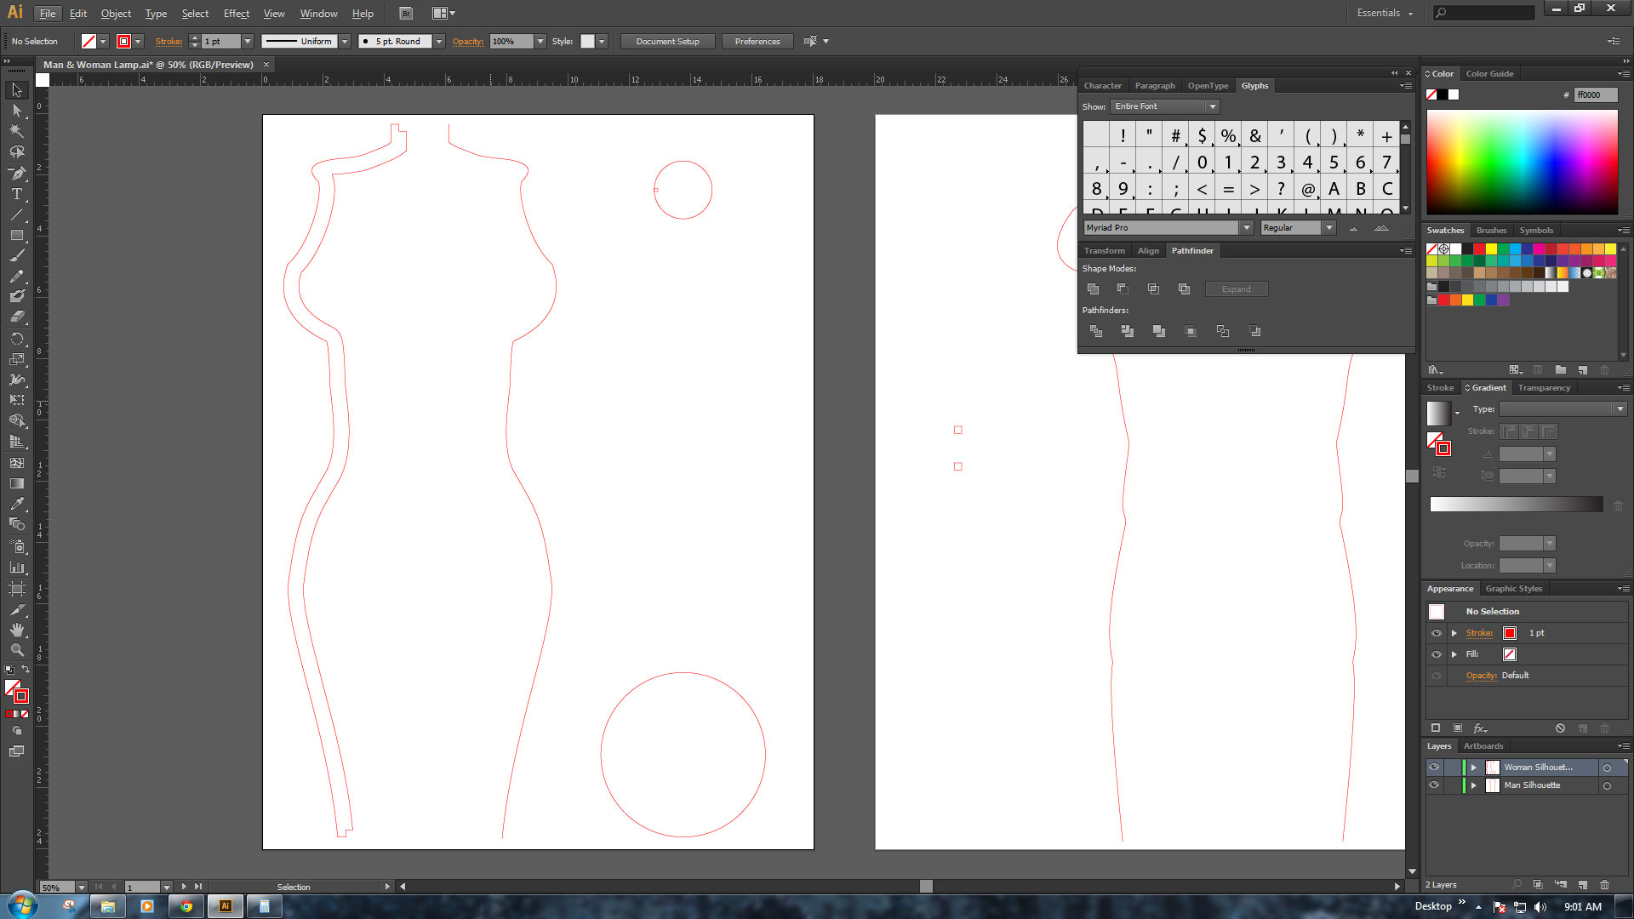Toggle Fill attribute visibility in Appearance
The height and width of the screenshot is (919, 1634).
click(x=1437, y=654)
